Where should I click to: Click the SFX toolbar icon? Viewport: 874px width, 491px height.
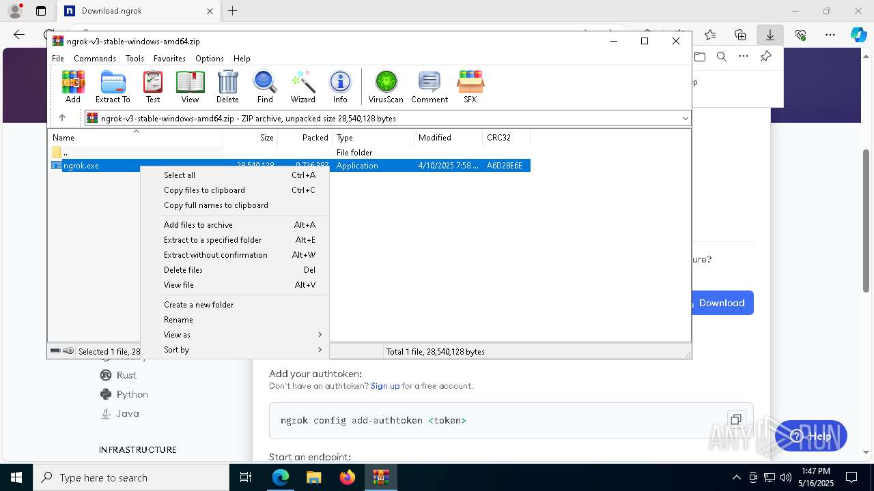(x=470, y=87)
